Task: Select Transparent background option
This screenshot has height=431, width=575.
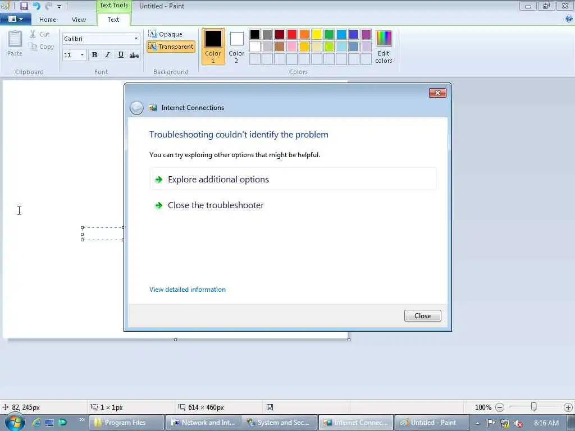Action: [171, 47]
